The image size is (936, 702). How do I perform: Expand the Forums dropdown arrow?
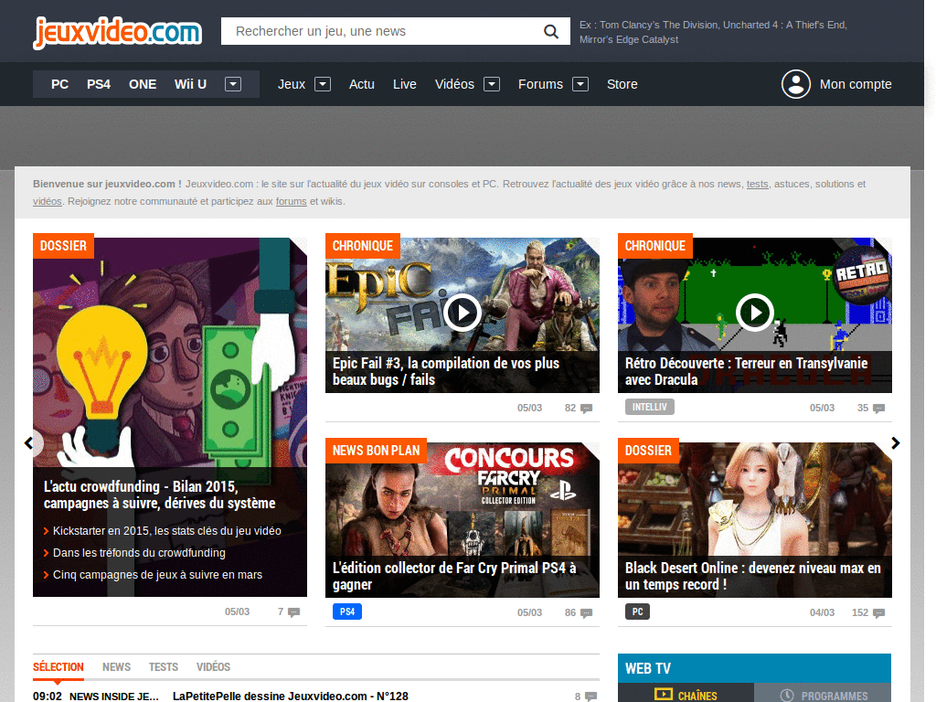(580, 84)
